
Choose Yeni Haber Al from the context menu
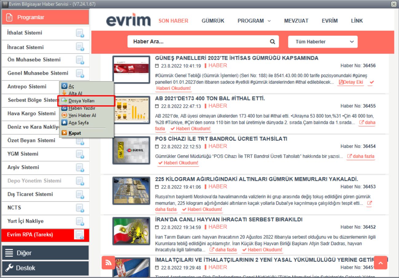click(86, 115)
